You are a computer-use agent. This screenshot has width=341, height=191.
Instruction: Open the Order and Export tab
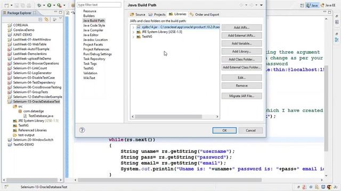click(204, 14)
